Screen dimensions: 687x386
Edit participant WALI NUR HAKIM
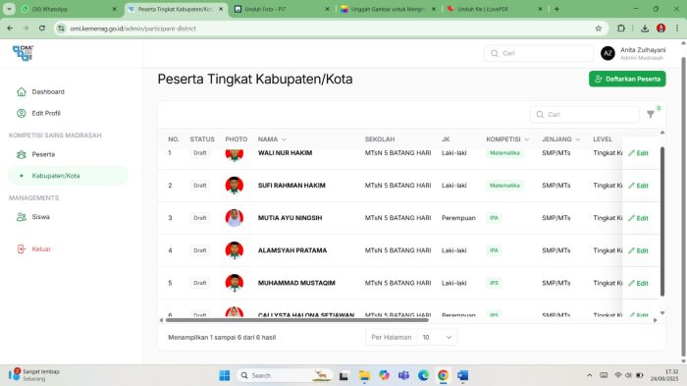point(638,153)
